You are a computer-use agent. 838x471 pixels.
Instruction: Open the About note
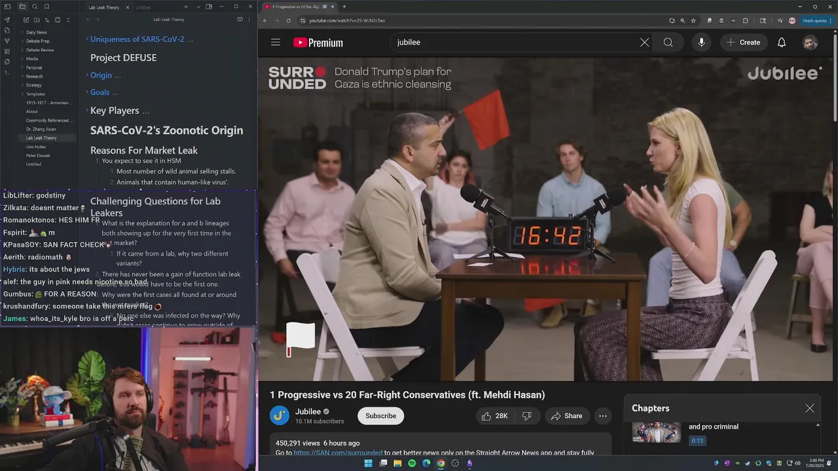(32, 112)
